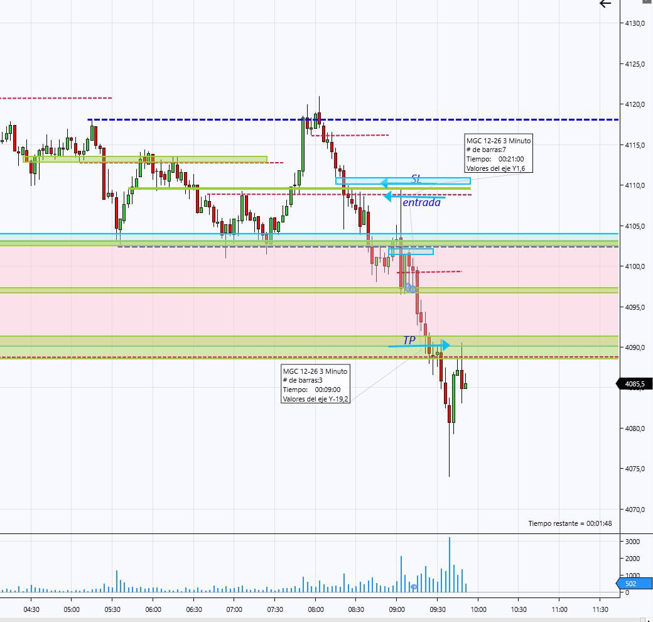
Task: Click the 07:00 time axis label
Action: (x=234, y=609)
